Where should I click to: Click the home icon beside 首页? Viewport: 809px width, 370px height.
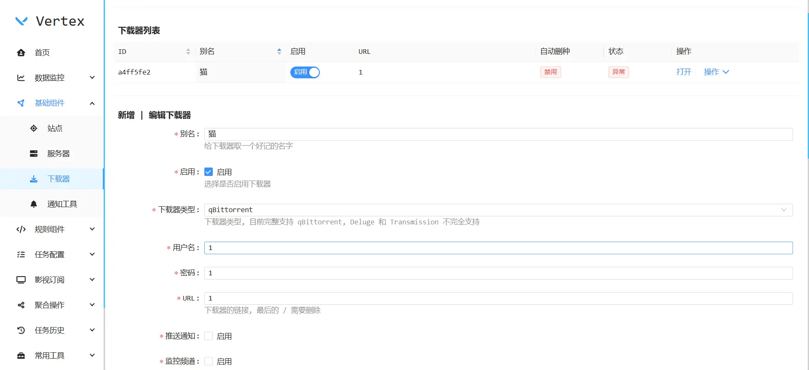tap(21, 53)
